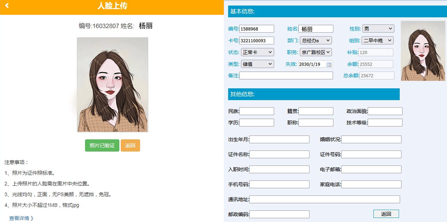Click the 卡号 field with 3221100093
The image size is (447, 222).
point(257,40)
